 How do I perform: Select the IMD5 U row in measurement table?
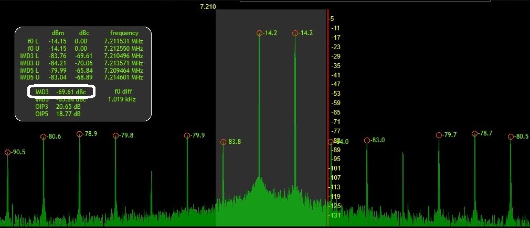tap(81, 77)
